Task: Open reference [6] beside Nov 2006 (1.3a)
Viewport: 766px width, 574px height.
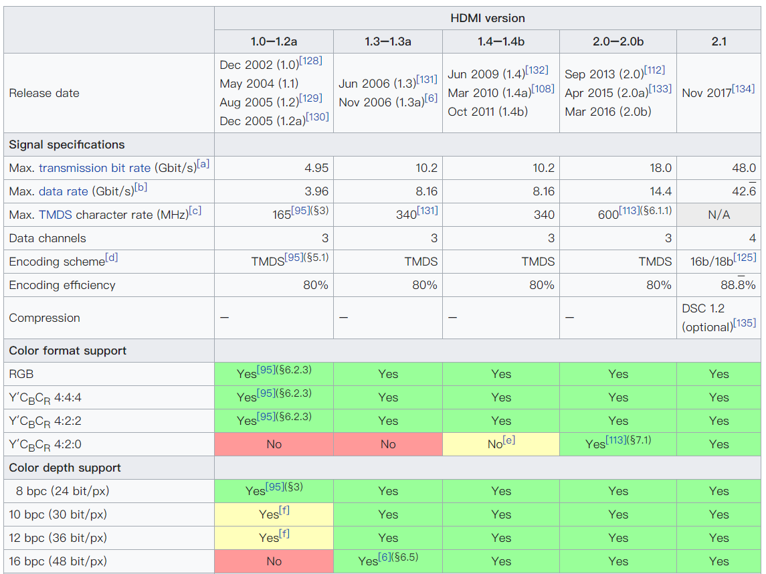Action: click(431, 98)
